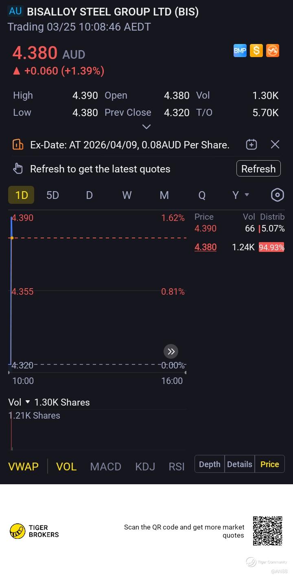Tap the orange round badge icon

273,51
